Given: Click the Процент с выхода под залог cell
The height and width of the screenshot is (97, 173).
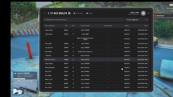Looking at the screenshot, I should [x=85, y=39].
